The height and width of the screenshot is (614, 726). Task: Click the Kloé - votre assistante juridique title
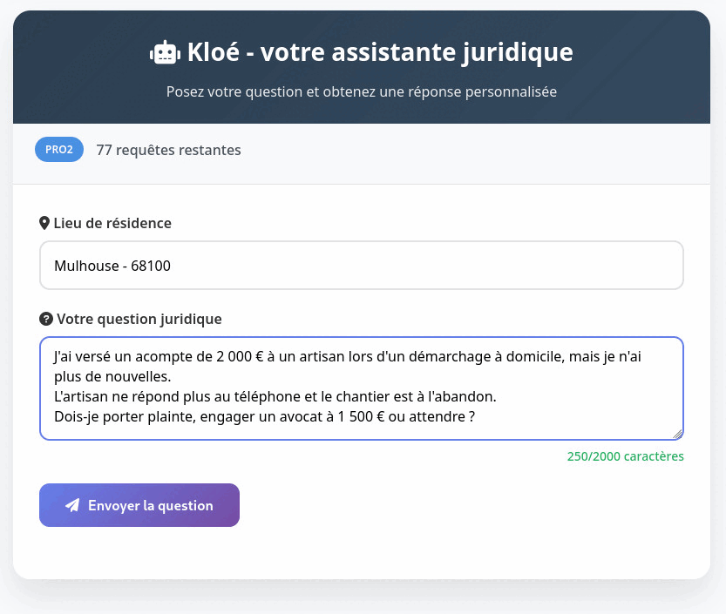tap(379, 51)
